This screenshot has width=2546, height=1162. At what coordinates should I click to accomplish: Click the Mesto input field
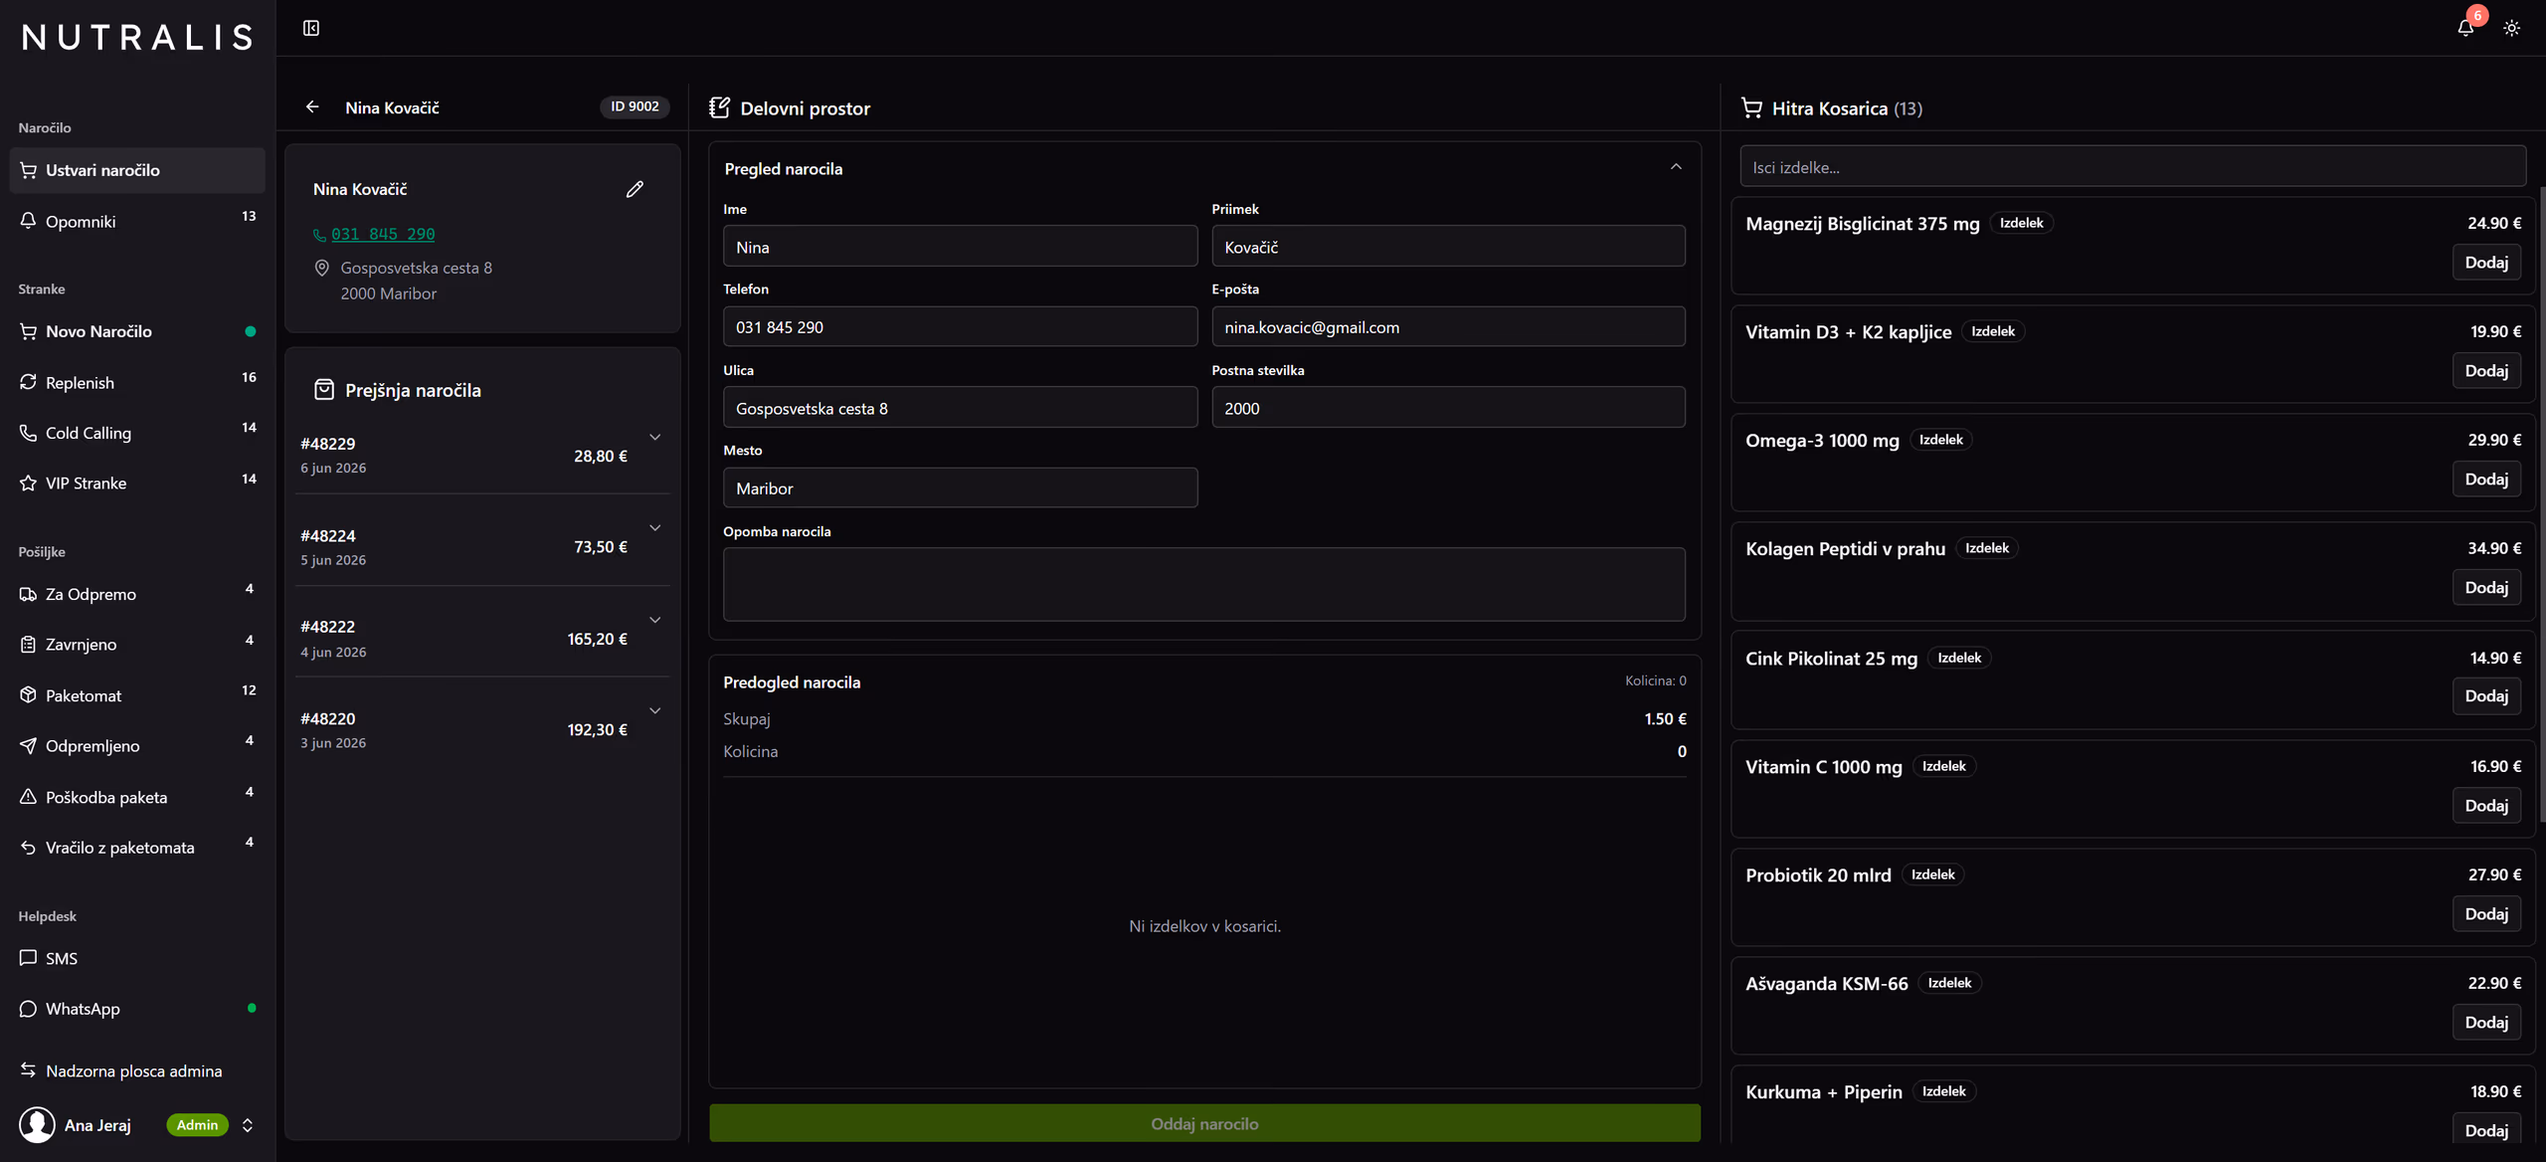click(960, 487)
